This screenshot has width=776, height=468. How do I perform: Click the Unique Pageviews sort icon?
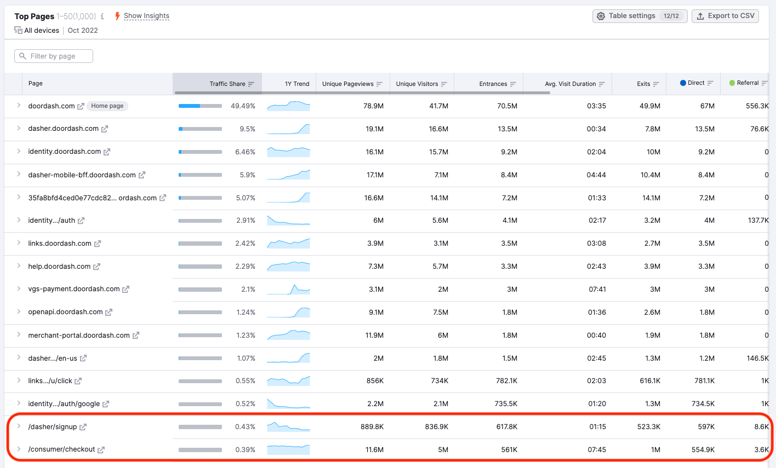[379, 84]
